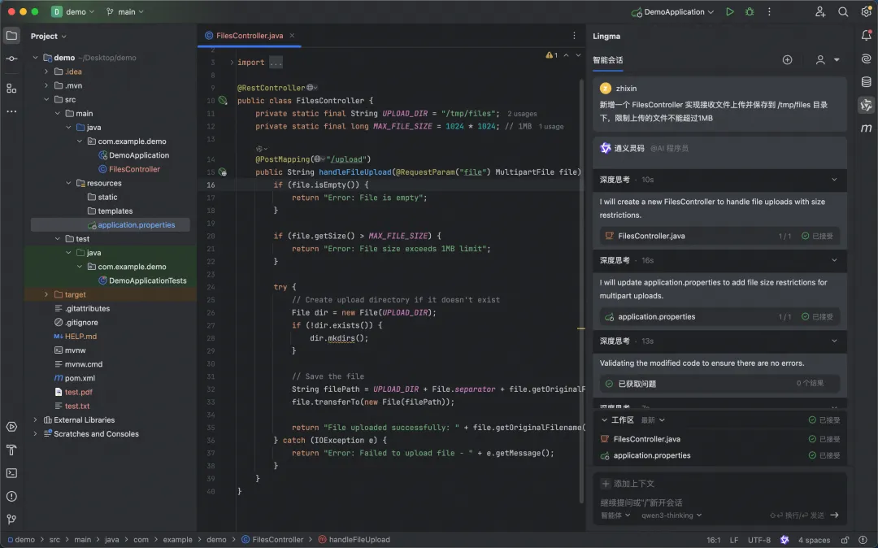Screen dimensions: 878x548
Task: Switch to FilesController.java editor tab
Action: coord(250,35)
